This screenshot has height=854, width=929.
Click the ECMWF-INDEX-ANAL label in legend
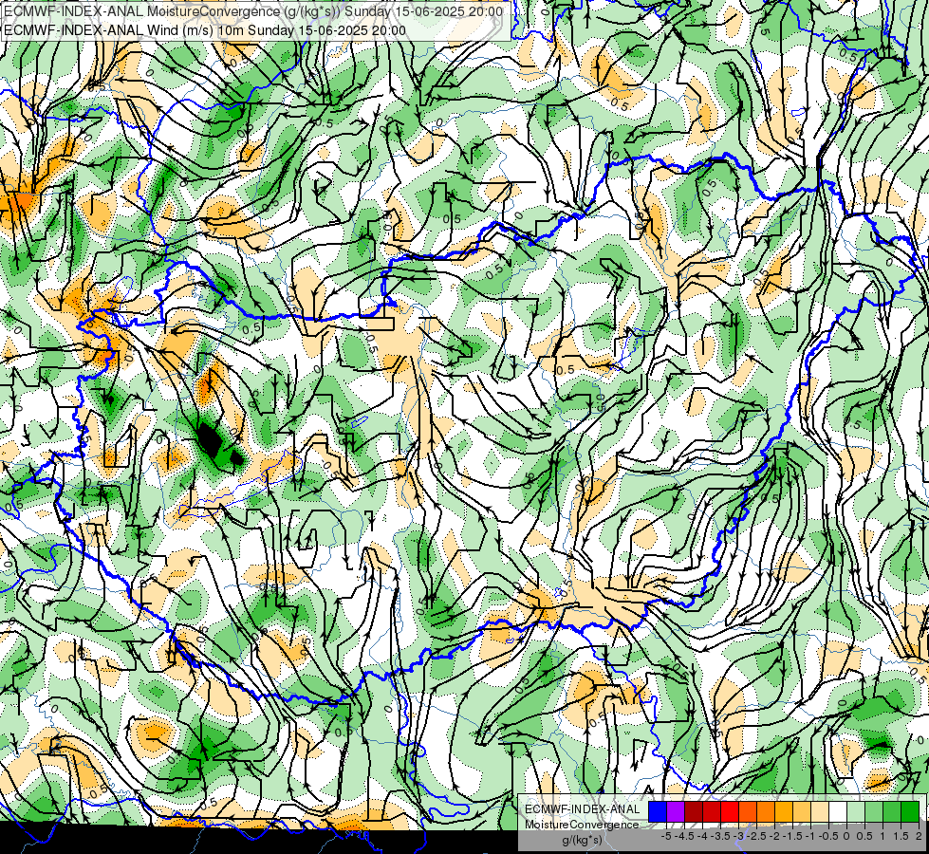(x=583, y=809)
